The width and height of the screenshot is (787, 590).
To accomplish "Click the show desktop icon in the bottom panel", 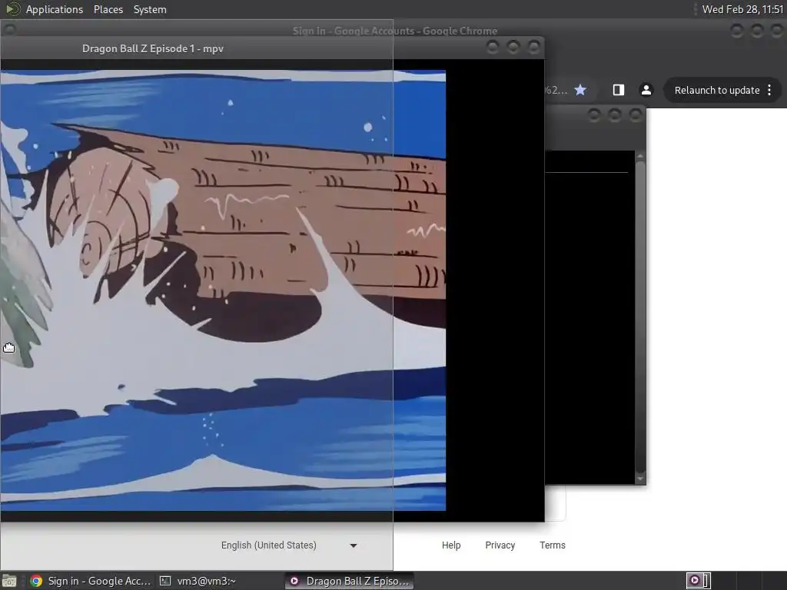I will click(x=9, y=581).
